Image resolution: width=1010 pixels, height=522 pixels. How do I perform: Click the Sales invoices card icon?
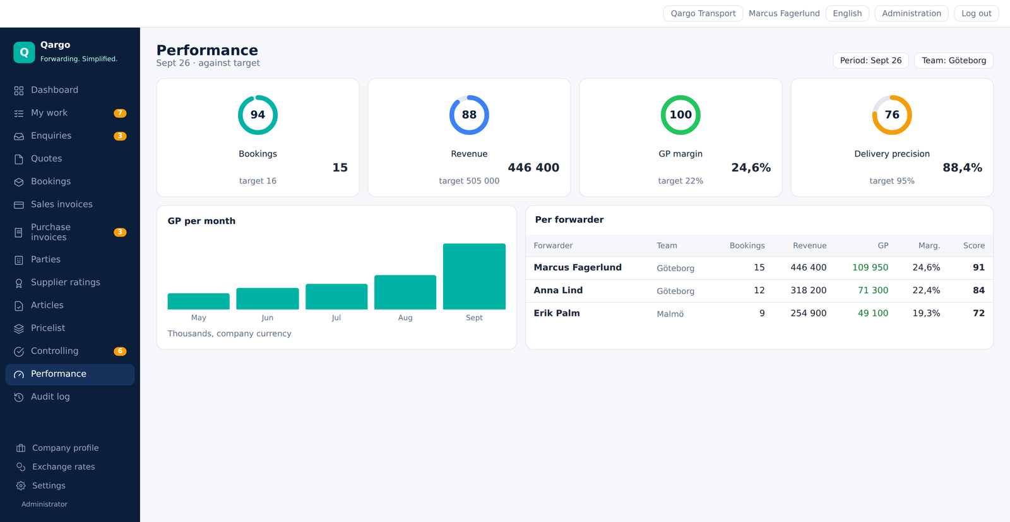[x=19, y=205]
